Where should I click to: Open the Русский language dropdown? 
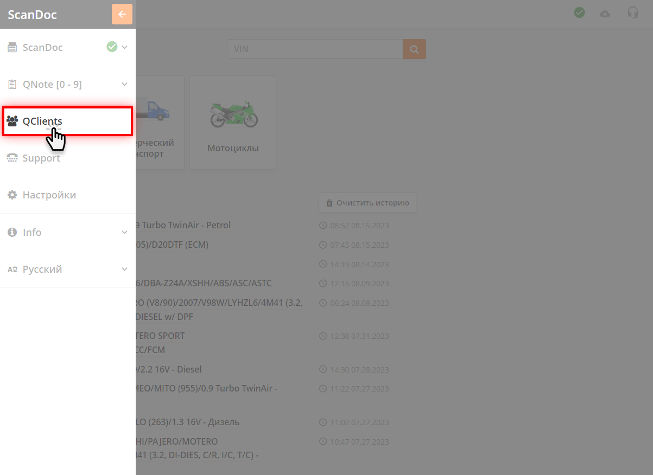pos(124,269)
